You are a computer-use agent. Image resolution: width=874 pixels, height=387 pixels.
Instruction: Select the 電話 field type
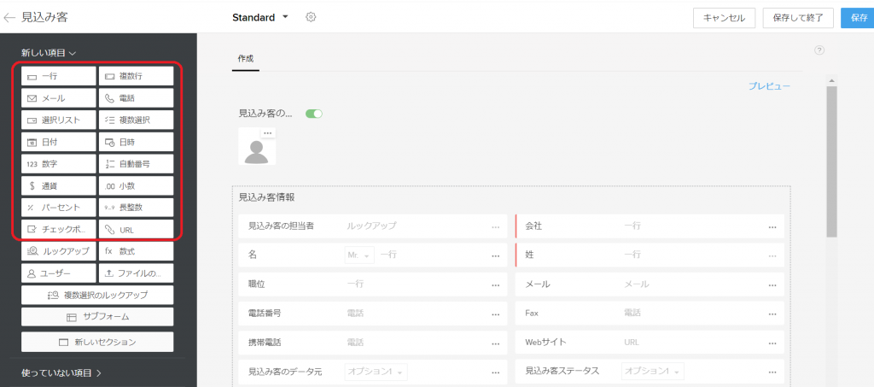click(136, 98)
